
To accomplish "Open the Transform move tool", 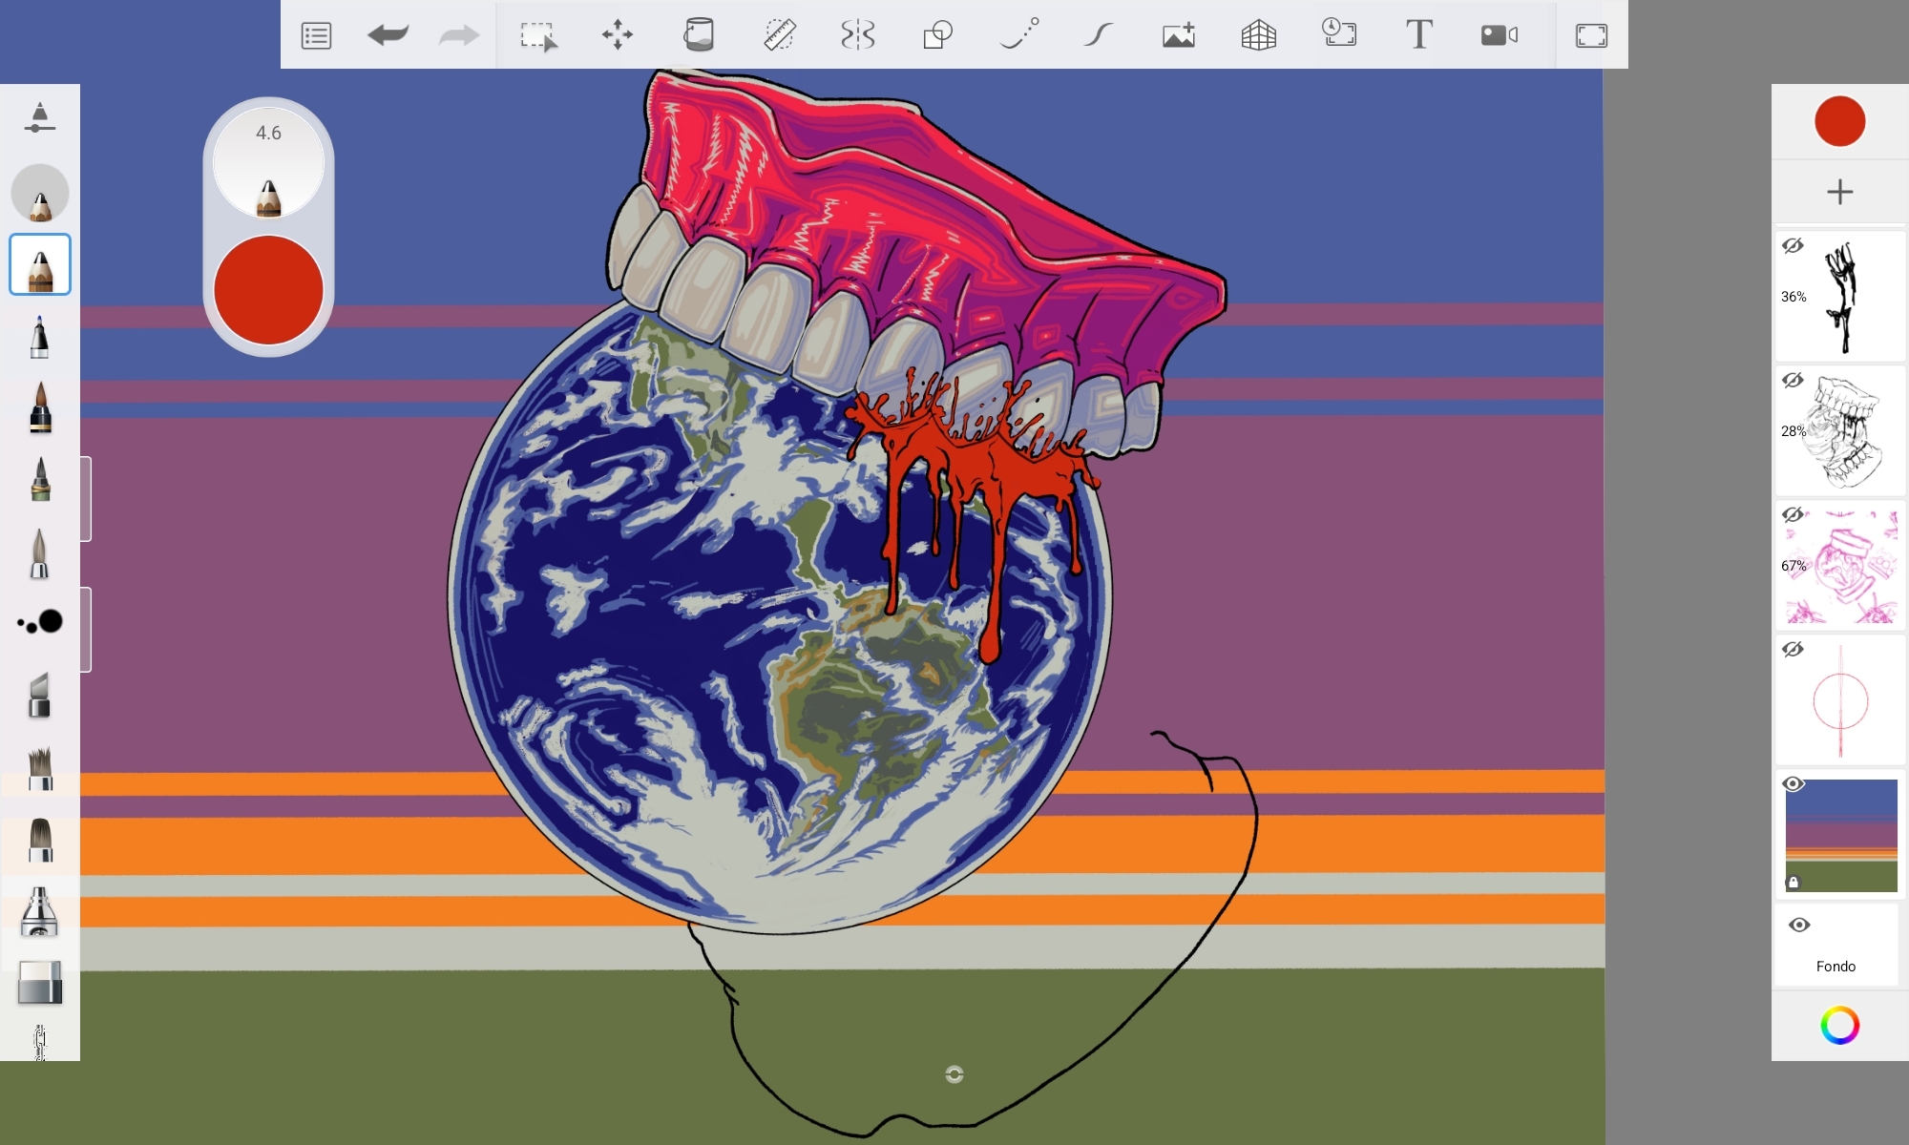I will [618, 35].
